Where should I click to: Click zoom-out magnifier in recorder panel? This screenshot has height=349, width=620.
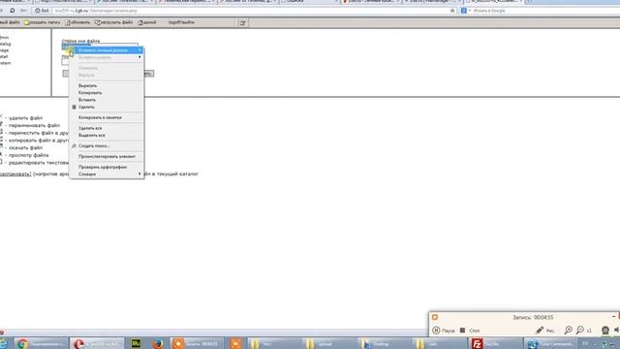[580, 330]
